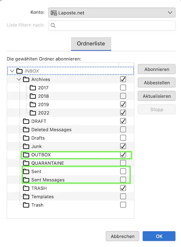Click the Abonnieren button
The width and height of the screenshot is (181, 247).
[157, 69]
